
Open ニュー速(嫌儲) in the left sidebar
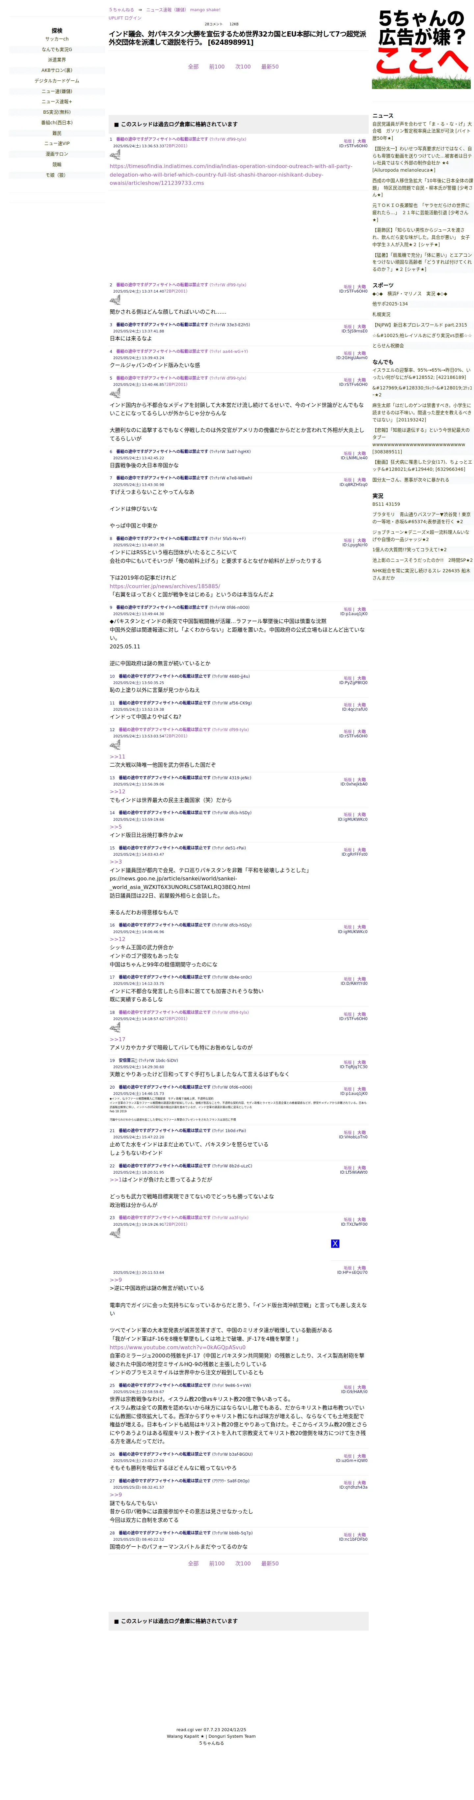(57, 92)
